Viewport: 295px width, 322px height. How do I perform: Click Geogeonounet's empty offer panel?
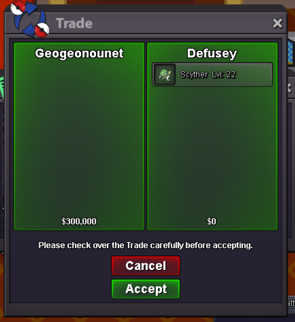pos(79,137)
